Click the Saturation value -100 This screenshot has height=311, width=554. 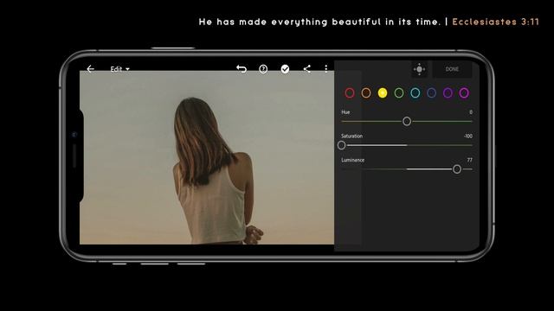coord(467,136)
